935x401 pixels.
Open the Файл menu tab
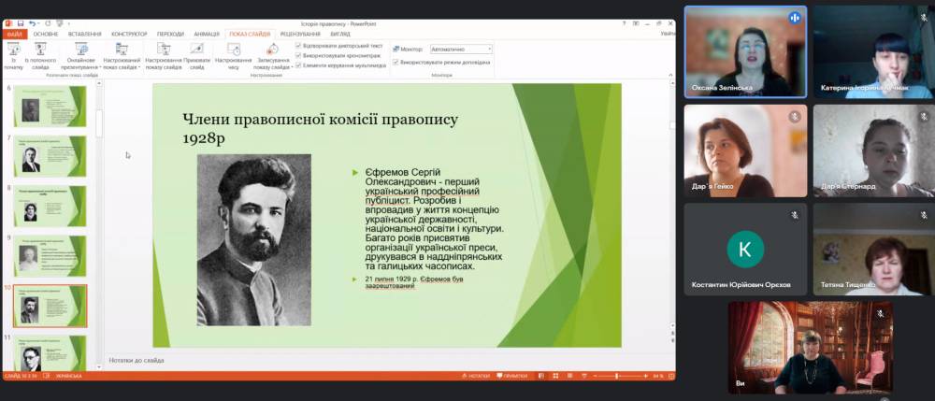14,34
